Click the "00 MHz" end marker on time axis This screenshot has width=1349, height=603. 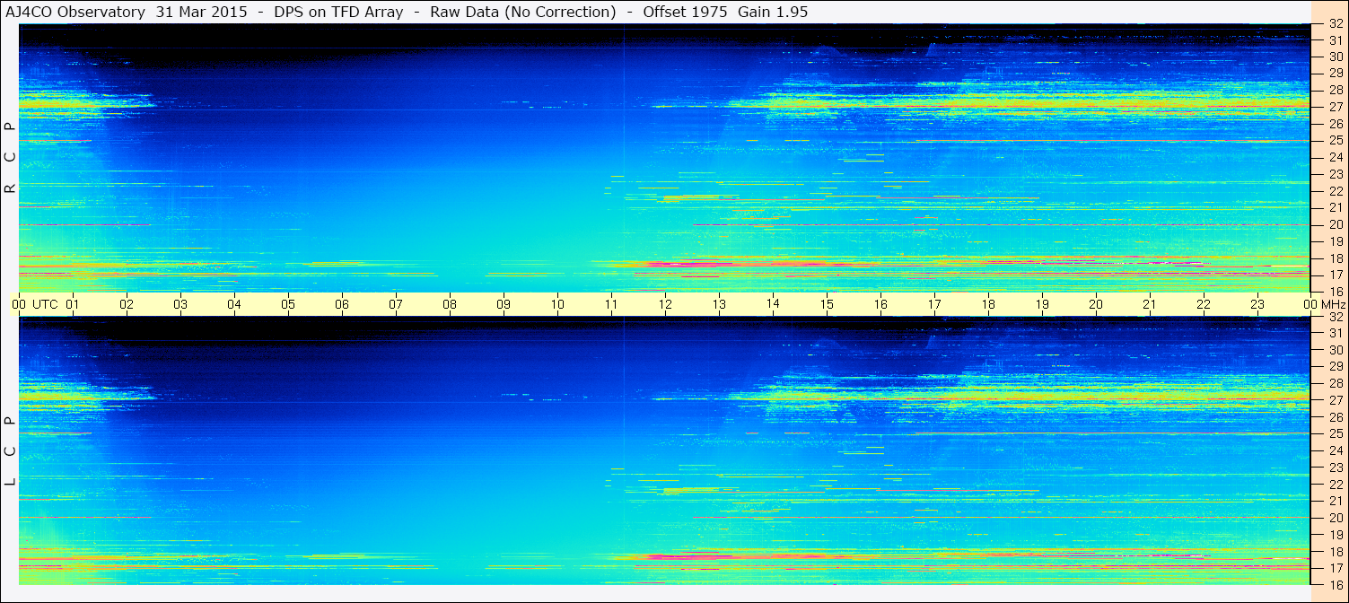[1323, 304]
